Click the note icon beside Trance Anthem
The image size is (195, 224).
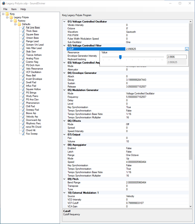pos(23,55)
